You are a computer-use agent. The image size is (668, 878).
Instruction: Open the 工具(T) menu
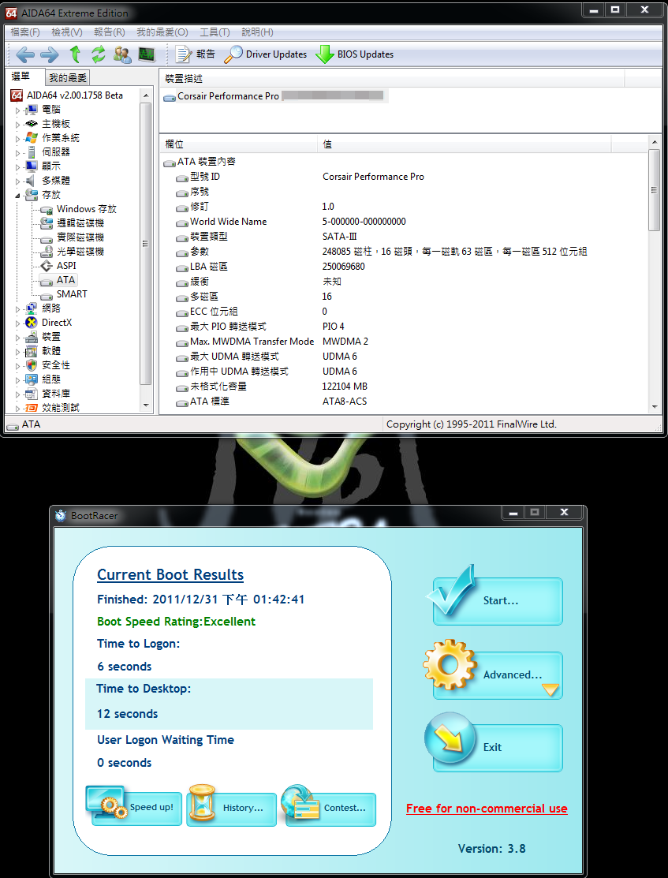215,32
